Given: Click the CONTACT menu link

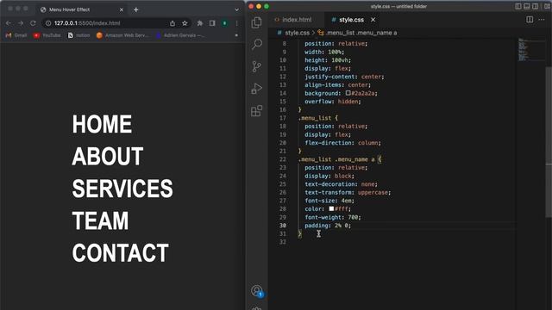Looking at the screenshot, I should click(121, 253).
